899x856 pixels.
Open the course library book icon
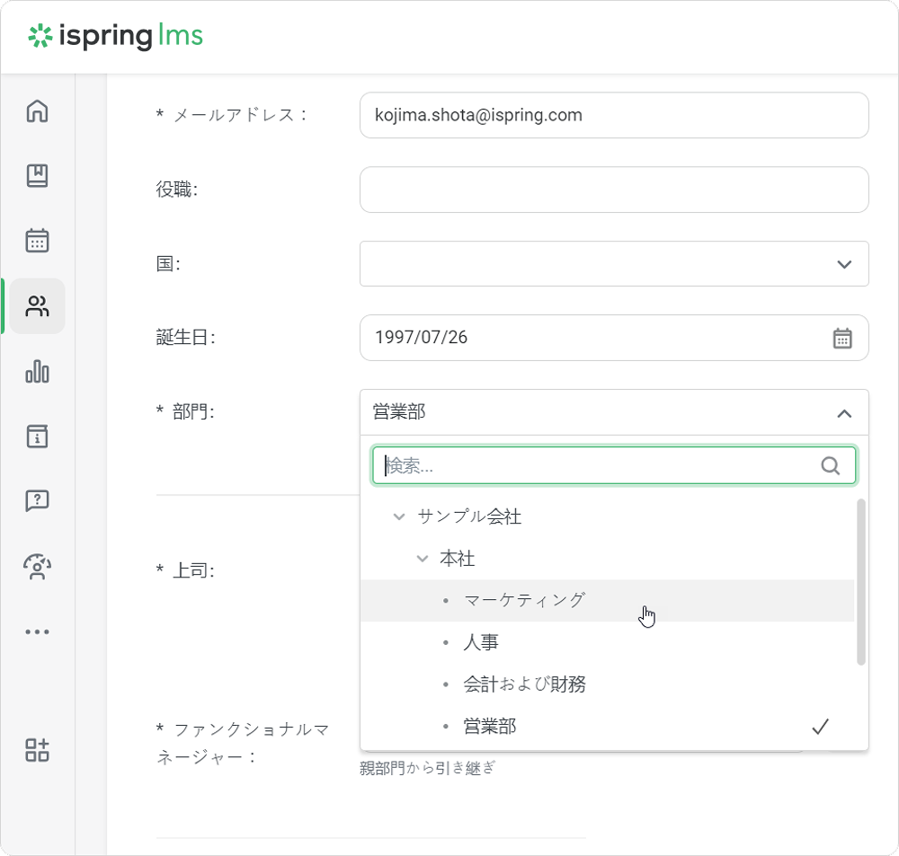click(x=37, y=176)
